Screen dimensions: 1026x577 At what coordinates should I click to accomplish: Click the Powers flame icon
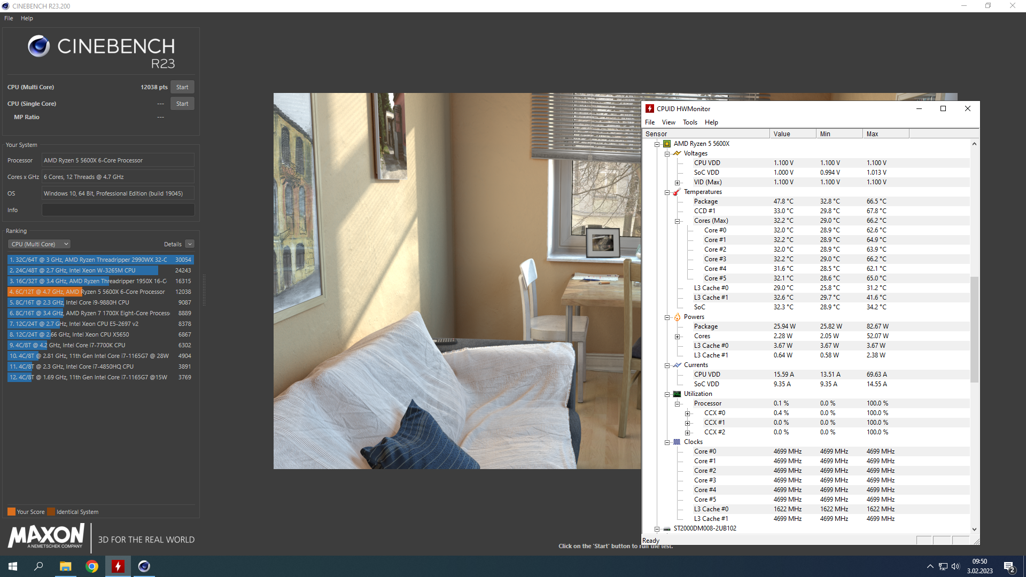[677, 317]
